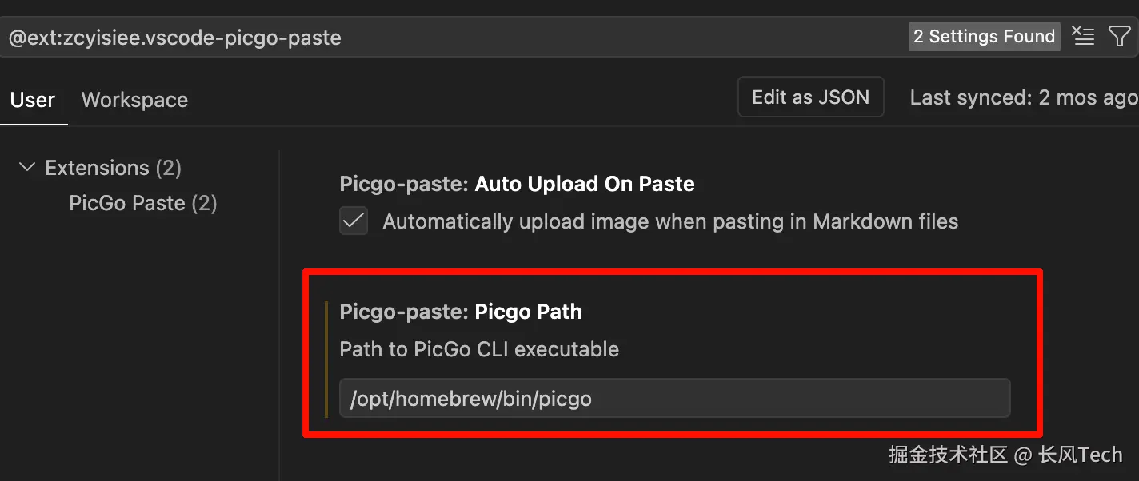1139x481 pixels.
Task: Click the Edit as JSON button
Action: pyautogui.click(x=810, y=97)
